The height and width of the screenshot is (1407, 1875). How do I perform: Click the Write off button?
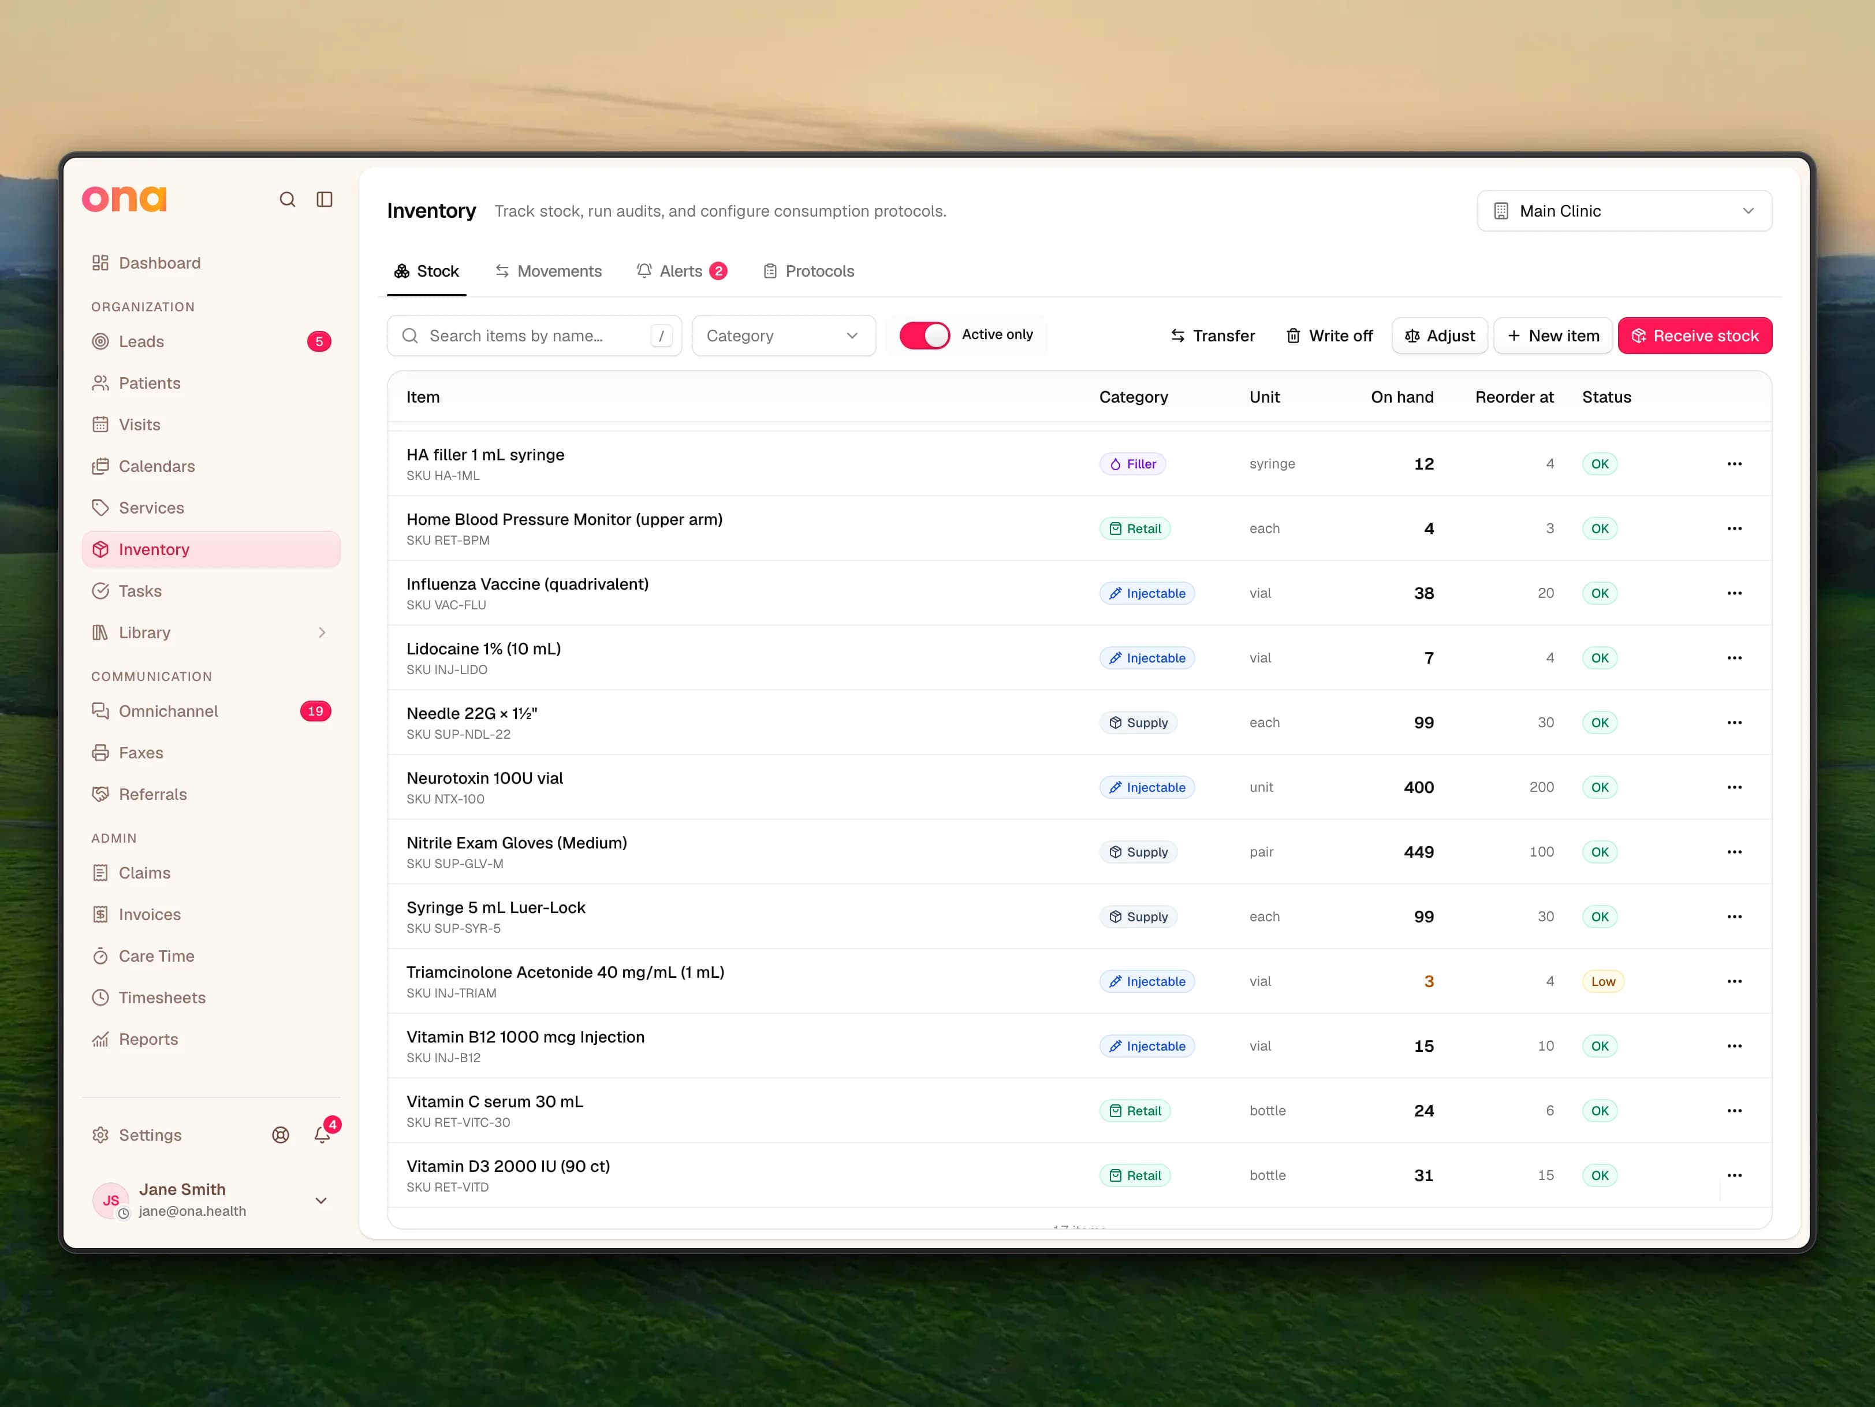(1329, 336)
